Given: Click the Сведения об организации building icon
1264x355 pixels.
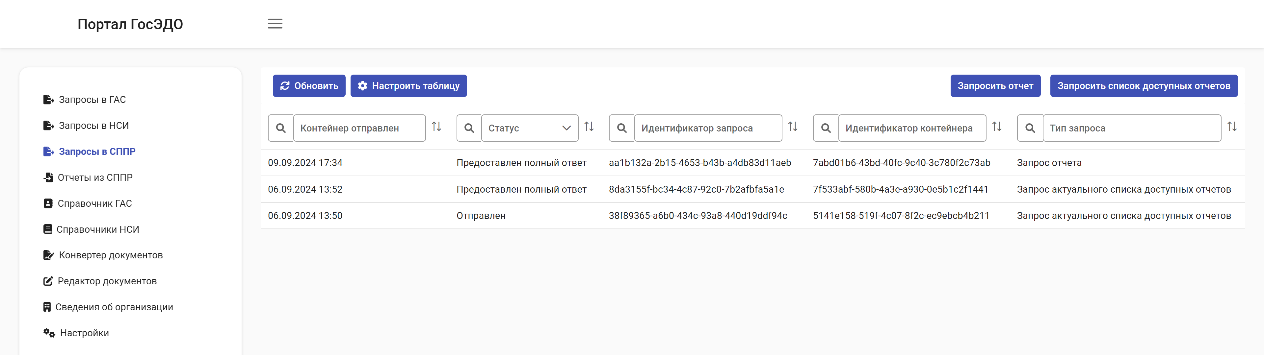Looking at the screenshot, I should point(47,307).
